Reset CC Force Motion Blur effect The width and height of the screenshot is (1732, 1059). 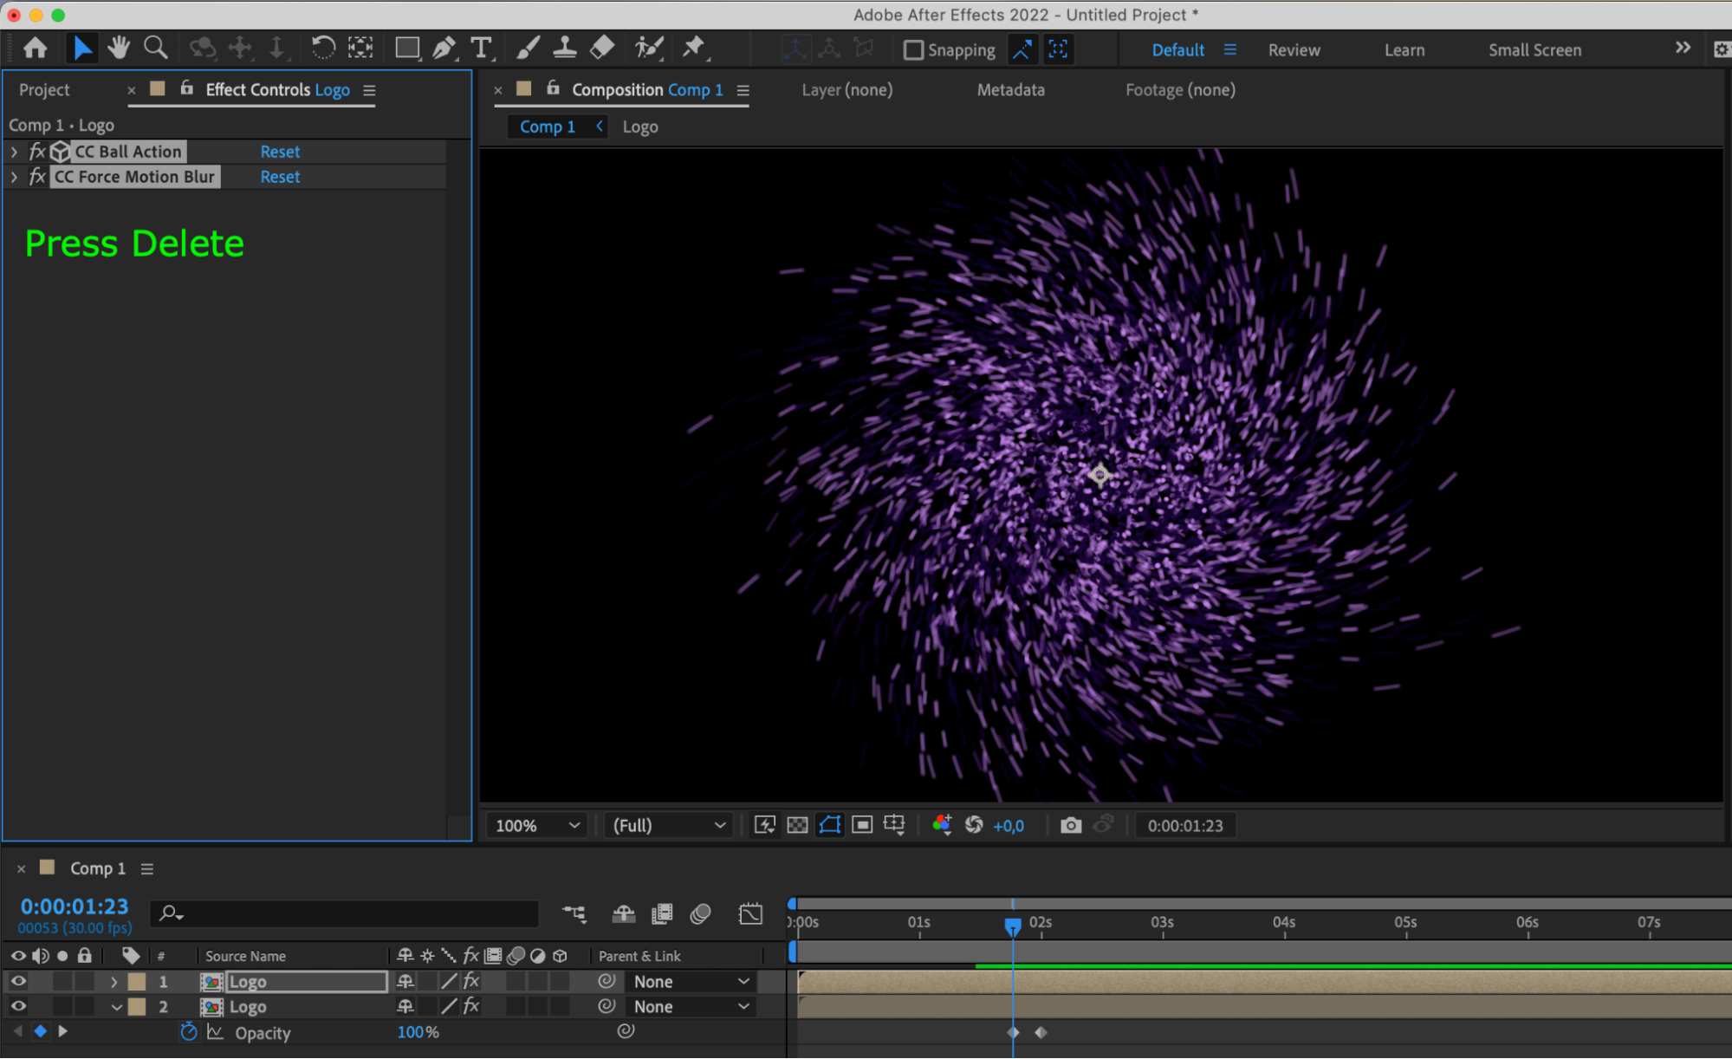pos(280,176)
